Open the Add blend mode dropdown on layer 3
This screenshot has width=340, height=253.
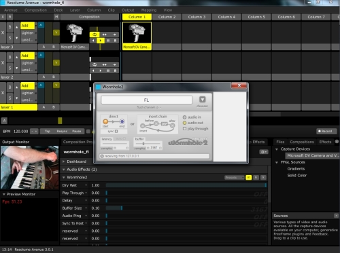28,26
